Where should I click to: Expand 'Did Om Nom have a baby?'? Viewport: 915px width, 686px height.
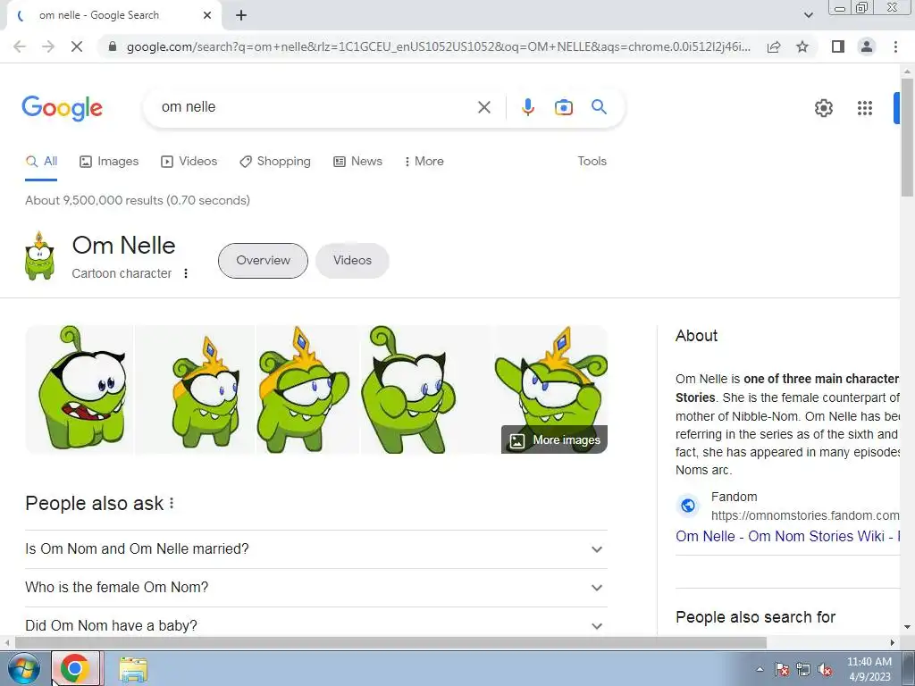316,625
